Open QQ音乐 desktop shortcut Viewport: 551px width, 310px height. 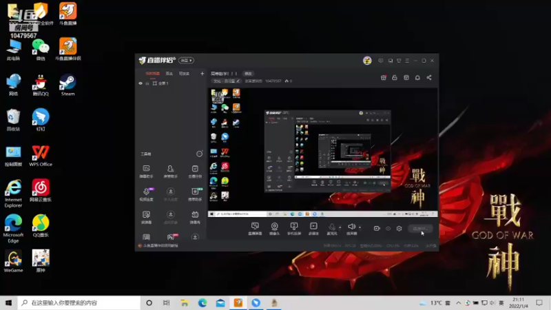point(41,226)
